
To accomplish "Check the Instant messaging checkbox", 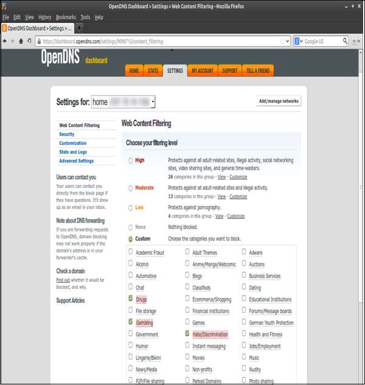I will [x=187, y=345].
